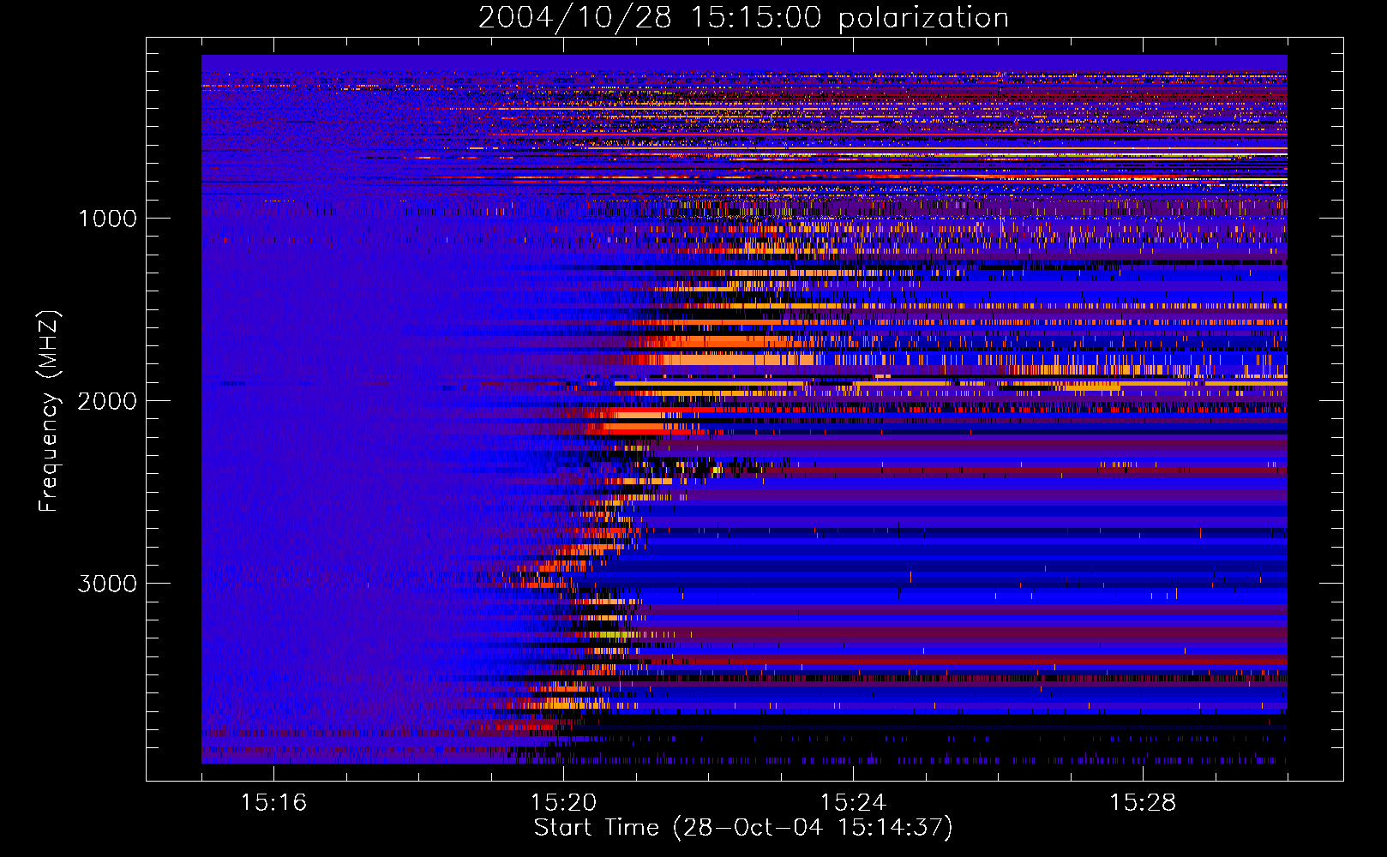Click the 2000 frequency tick label
Image resolution: width=1387 pixels, height=857 pixels.
click(x=107, y=401)
